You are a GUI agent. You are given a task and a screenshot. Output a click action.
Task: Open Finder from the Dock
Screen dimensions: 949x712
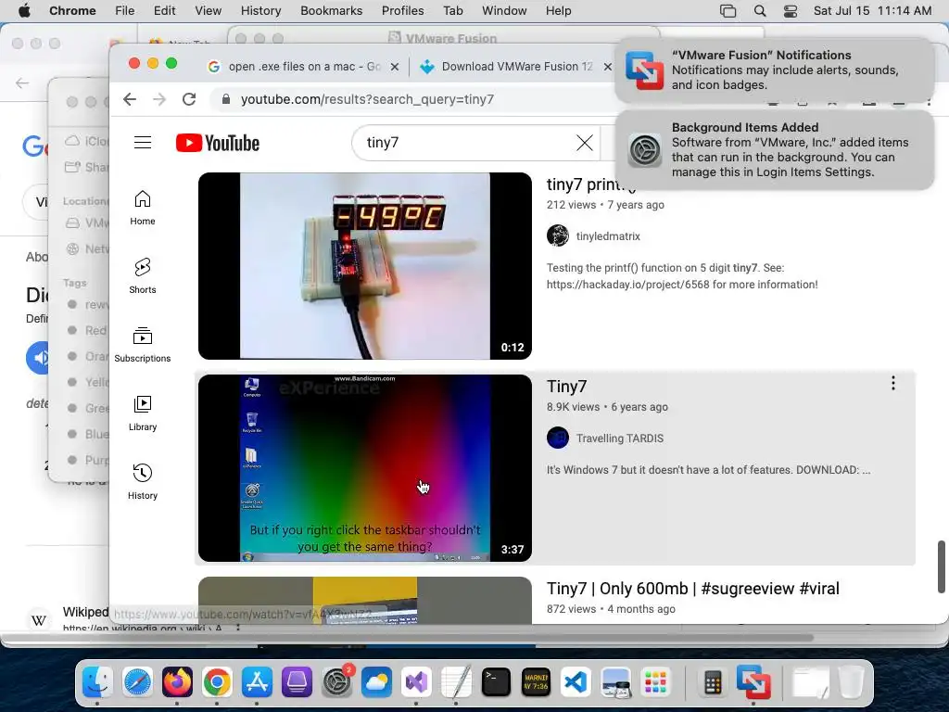97,682
